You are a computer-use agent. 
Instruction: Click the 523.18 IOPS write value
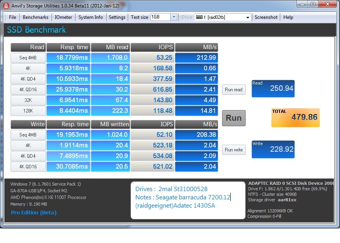(153, 145)
